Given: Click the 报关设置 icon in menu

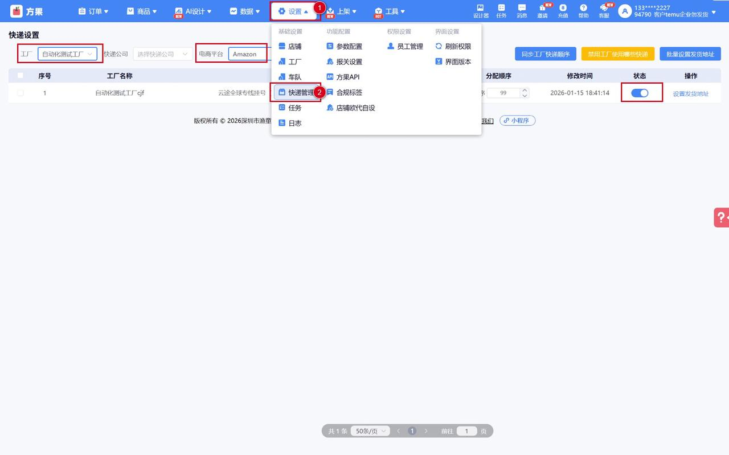Looking at the screenshot, I should pos(330,62).
